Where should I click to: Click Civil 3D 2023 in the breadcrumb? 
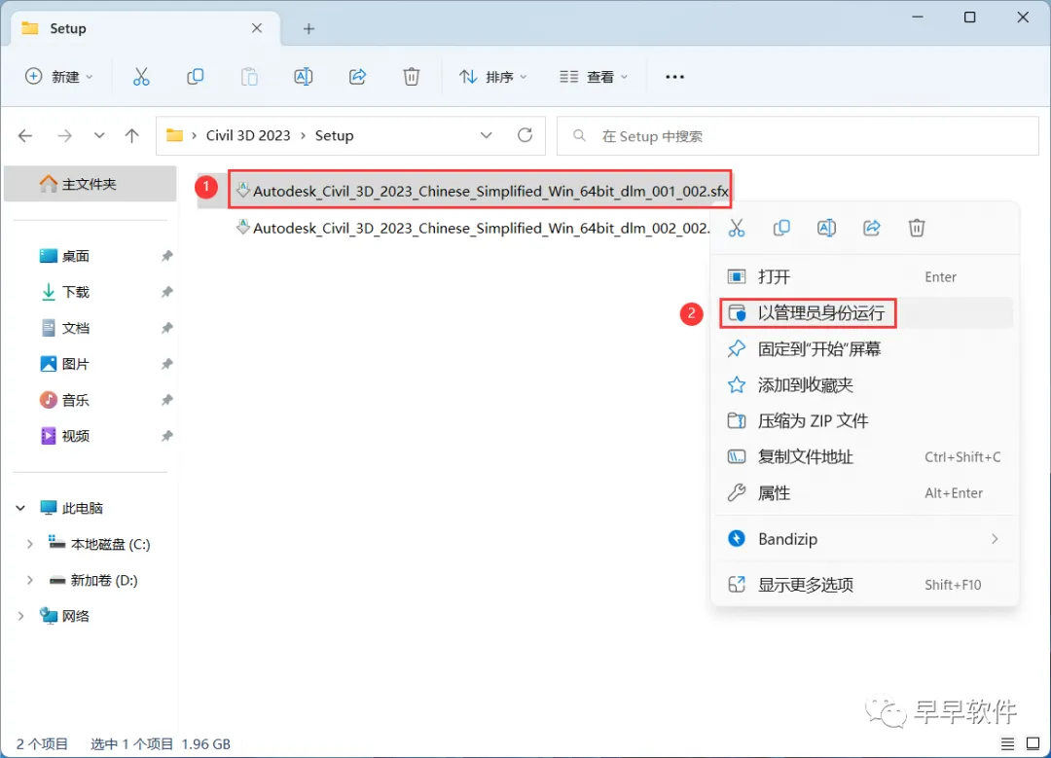pos(248,136)
